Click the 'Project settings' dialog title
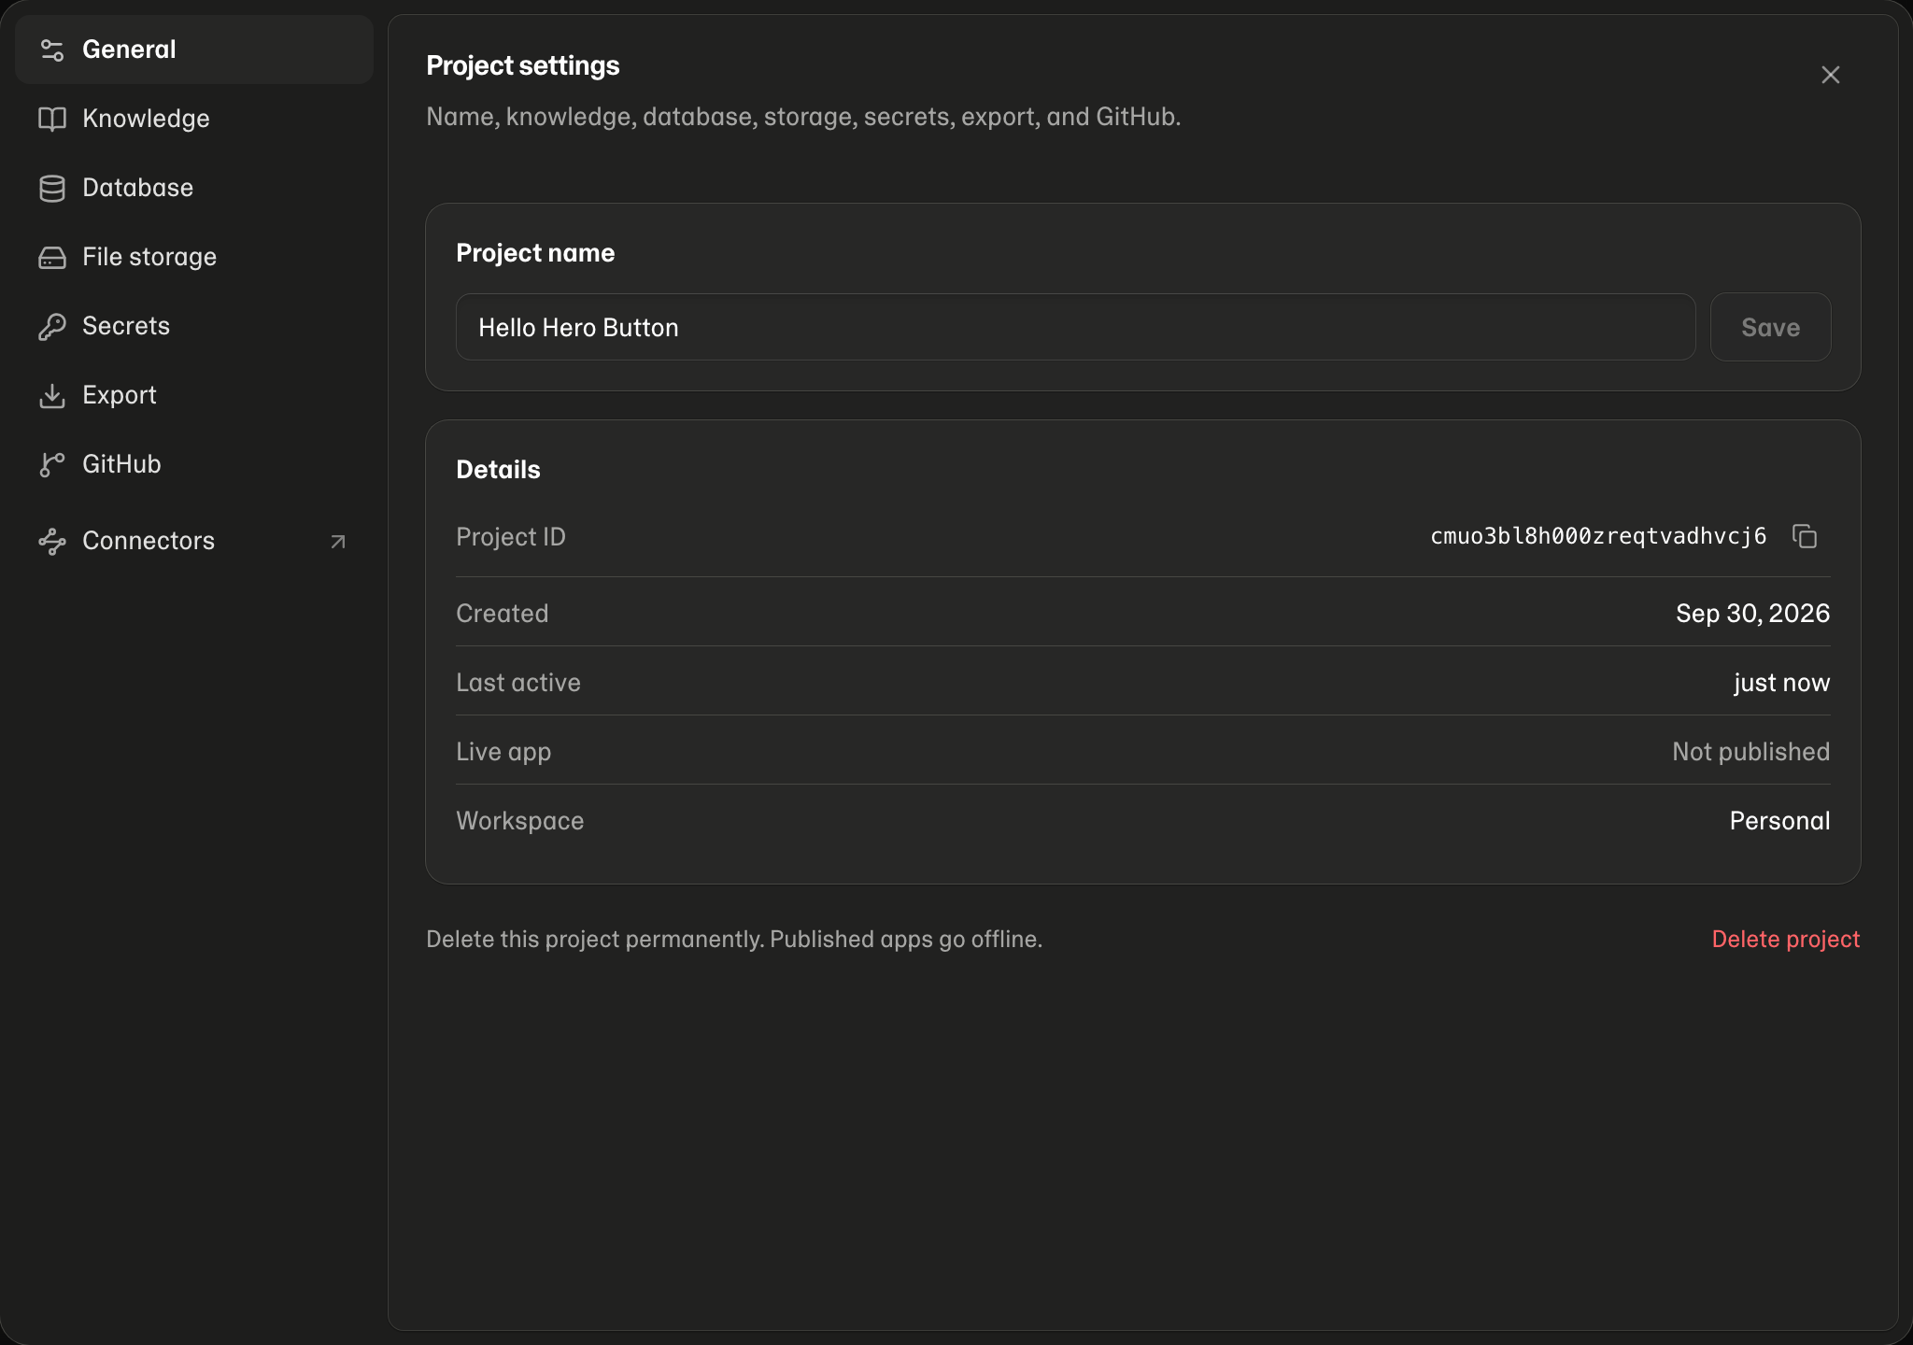The width and height of the screenshot is (1913, 1345). [523, 65]
